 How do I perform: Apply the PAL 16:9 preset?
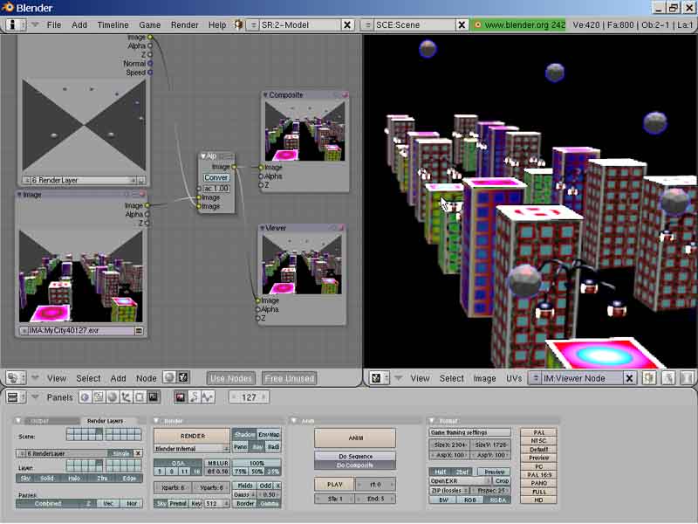[538, 475]
